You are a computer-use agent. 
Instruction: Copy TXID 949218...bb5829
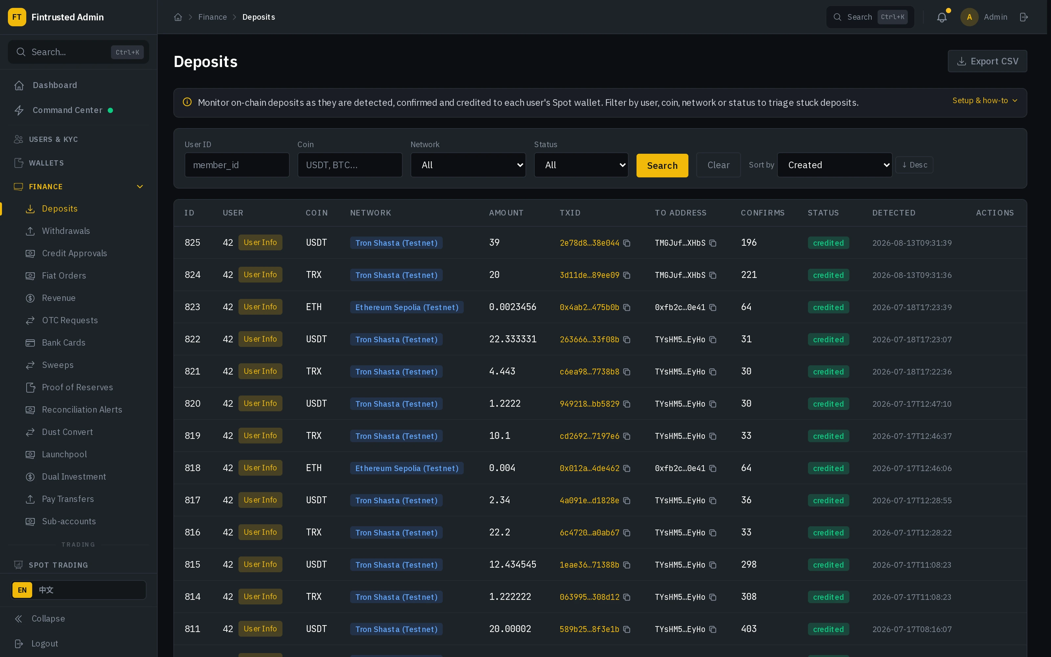[627, 404]
